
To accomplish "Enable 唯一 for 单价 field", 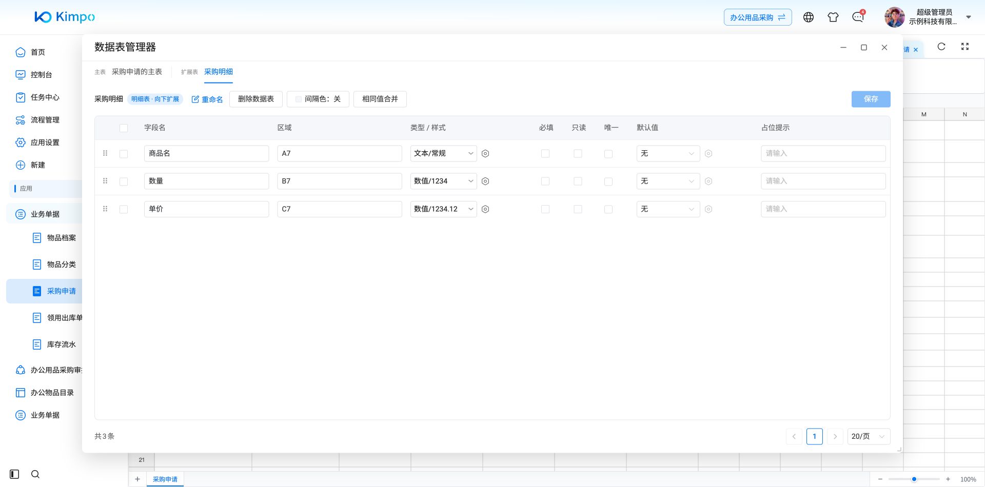I will point(608,209).
